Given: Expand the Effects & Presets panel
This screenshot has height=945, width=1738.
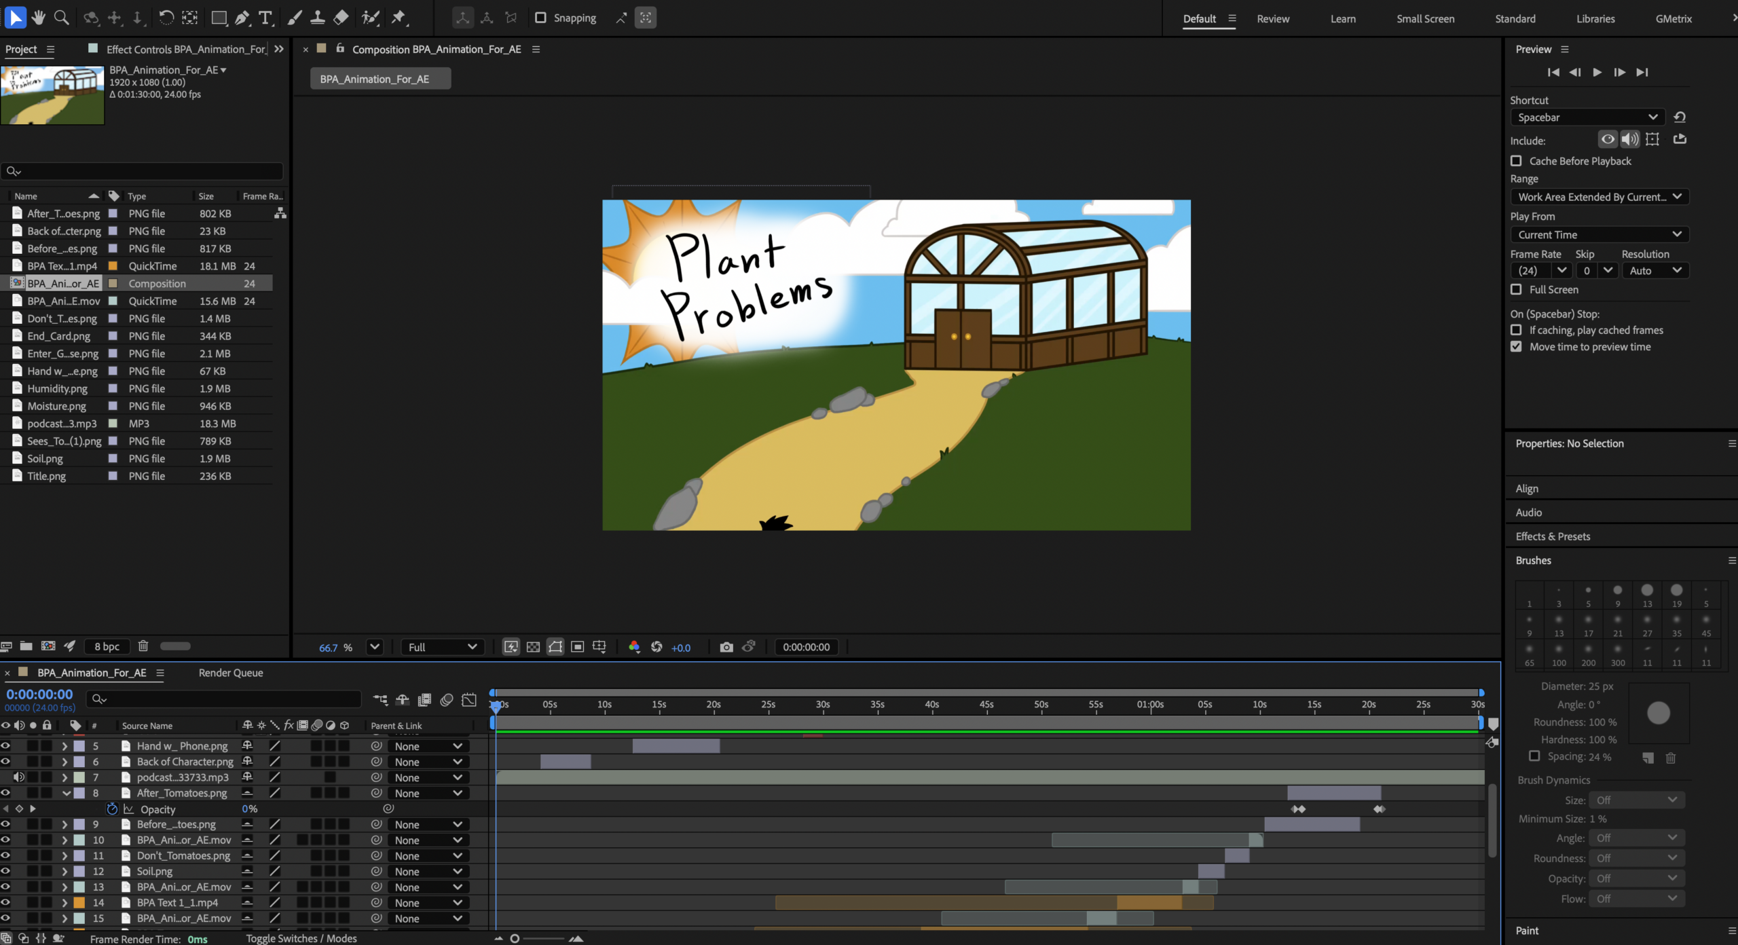Looking at the screenshot, I should click(1553, 536).
